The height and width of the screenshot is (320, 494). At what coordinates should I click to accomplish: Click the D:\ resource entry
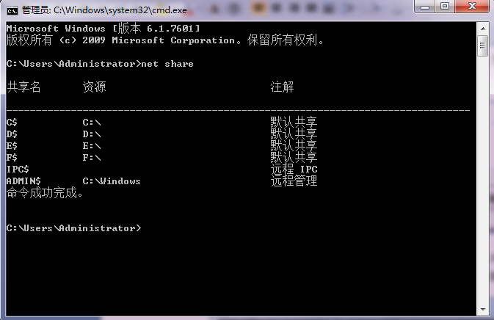point(92,134)
